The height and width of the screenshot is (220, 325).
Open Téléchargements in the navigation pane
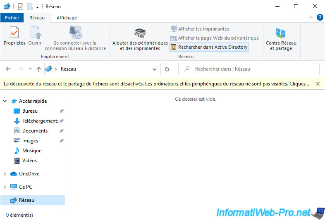tap(40, 121)
